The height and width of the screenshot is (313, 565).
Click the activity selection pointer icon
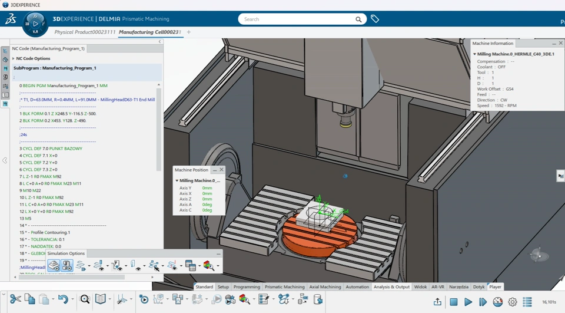click(154, 266)
